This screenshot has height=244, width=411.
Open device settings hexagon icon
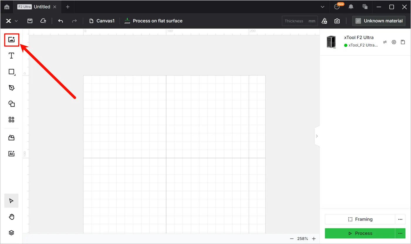point(394,42)
